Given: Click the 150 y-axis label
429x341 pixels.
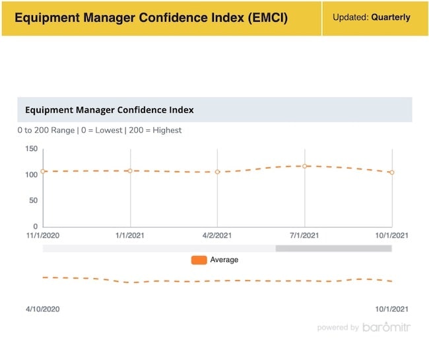Looking at the screenshot, I should click(31, 149).
